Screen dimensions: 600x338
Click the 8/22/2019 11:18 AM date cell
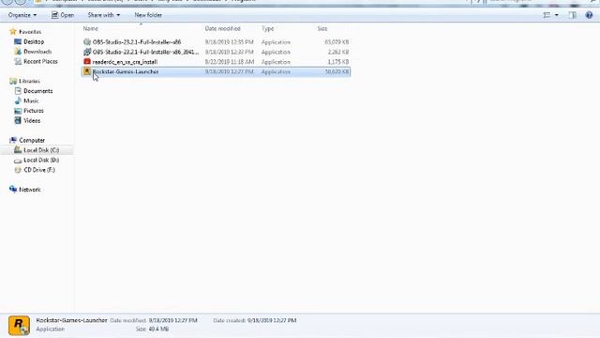[x=229, y=62]
